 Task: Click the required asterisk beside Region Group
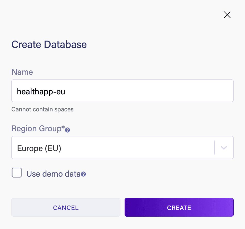coord(63,128)
